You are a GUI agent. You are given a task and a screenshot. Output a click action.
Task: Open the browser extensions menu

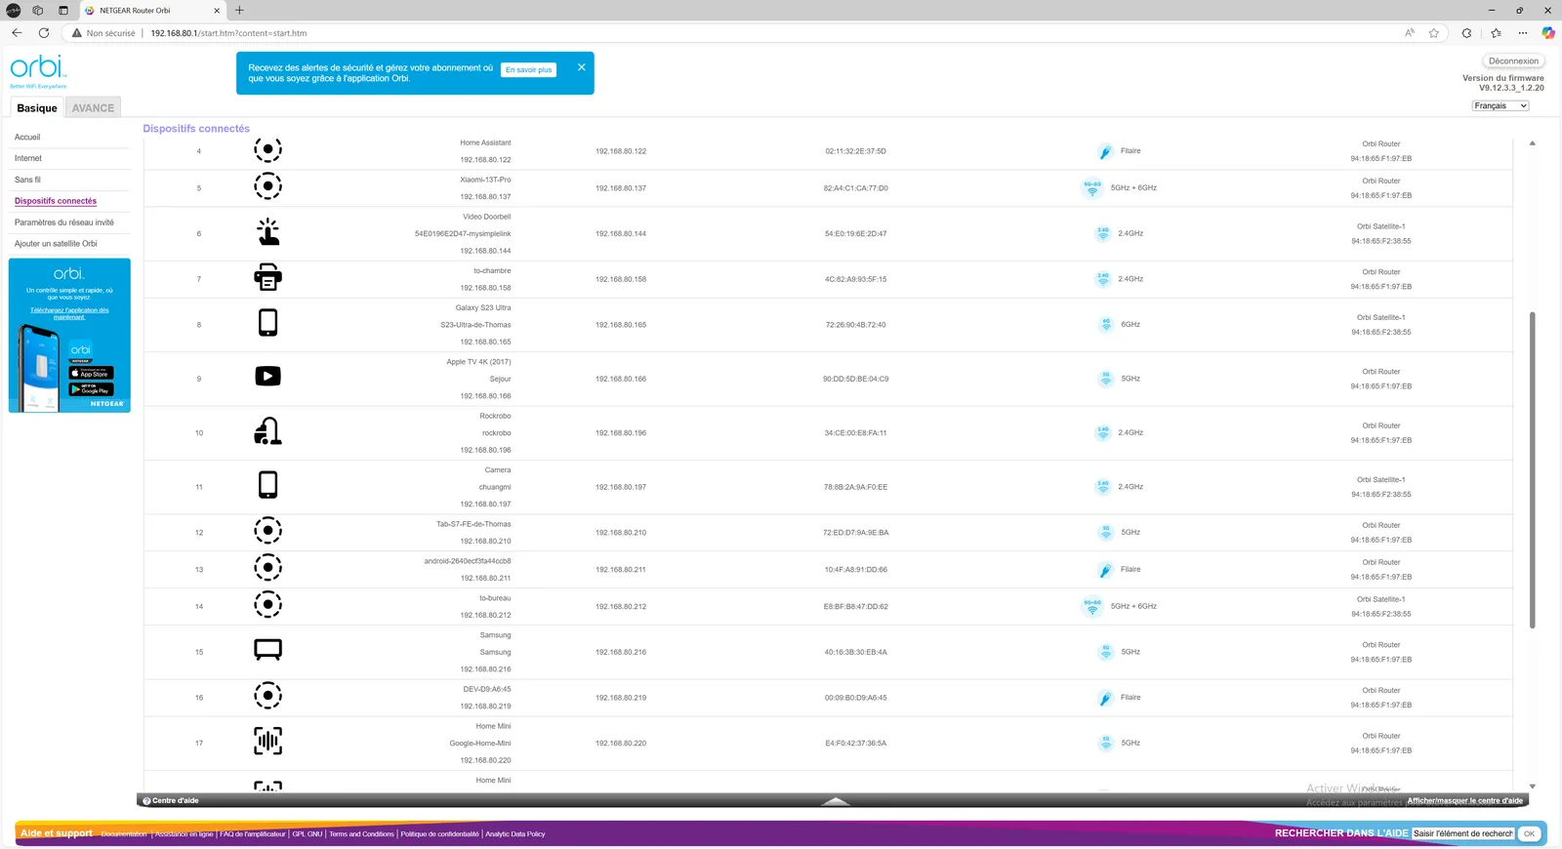(1466, 33)
